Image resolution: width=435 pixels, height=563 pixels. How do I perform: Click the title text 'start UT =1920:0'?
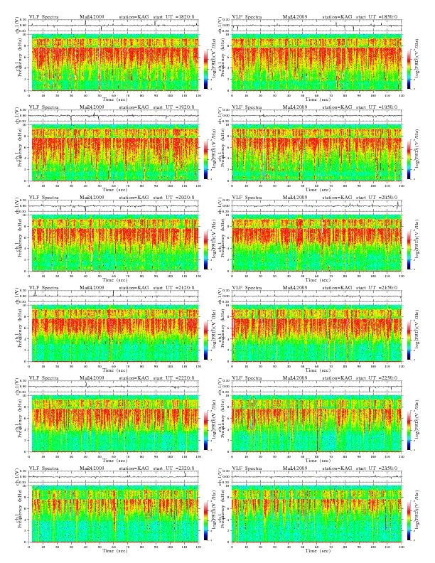[173, 107]
